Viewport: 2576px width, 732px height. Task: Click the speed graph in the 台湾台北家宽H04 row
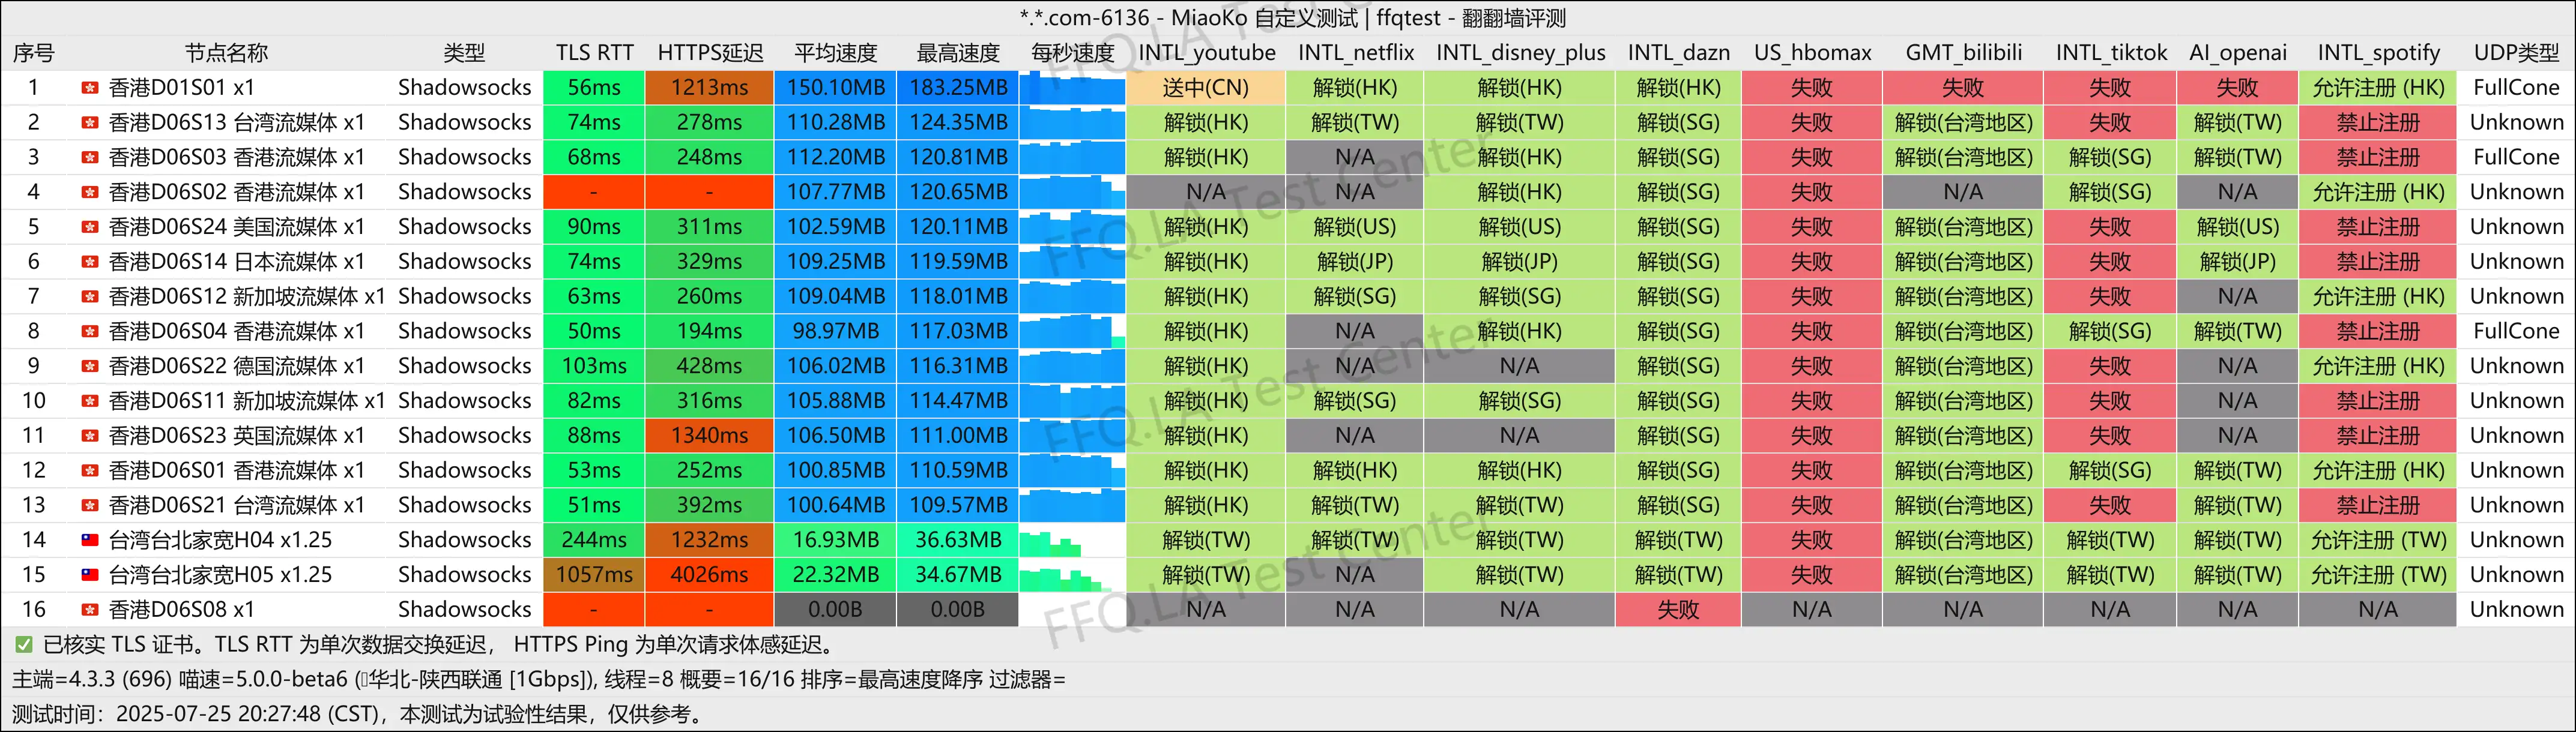[x=1072, y=540]
